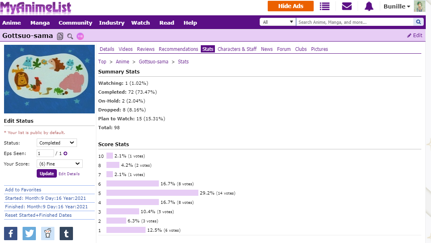This screenshot has width=431, height=243.
Task: Share on Facebook
Action: pyautogui.click(x=10, y=233)
